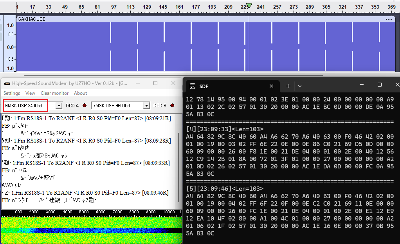Click the GMSK USP 9600bd mode field

pyautogui.click(x=117, y=106)
